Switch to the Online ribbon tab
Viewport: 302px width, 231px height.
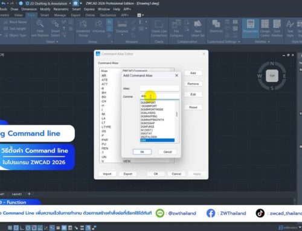90,15
